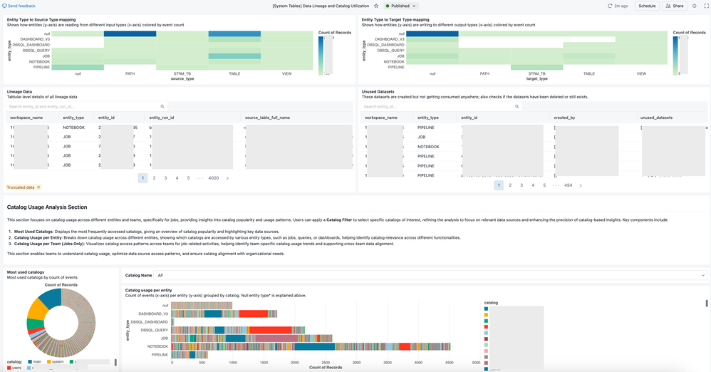Star the dashboard as a favorite
Image resolution: width=711 pixels, height=372 pixels.
tap(376, 6)
